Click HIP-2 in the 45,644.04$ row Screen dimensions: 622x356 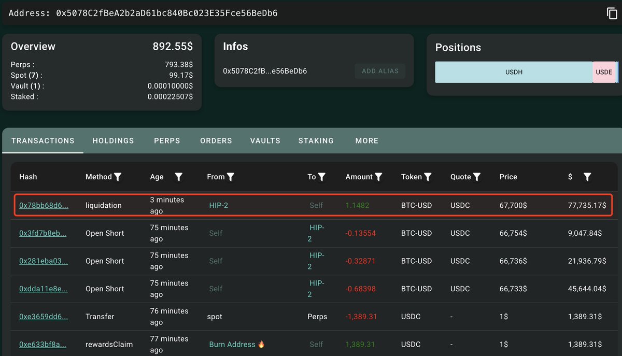point(317,289)
